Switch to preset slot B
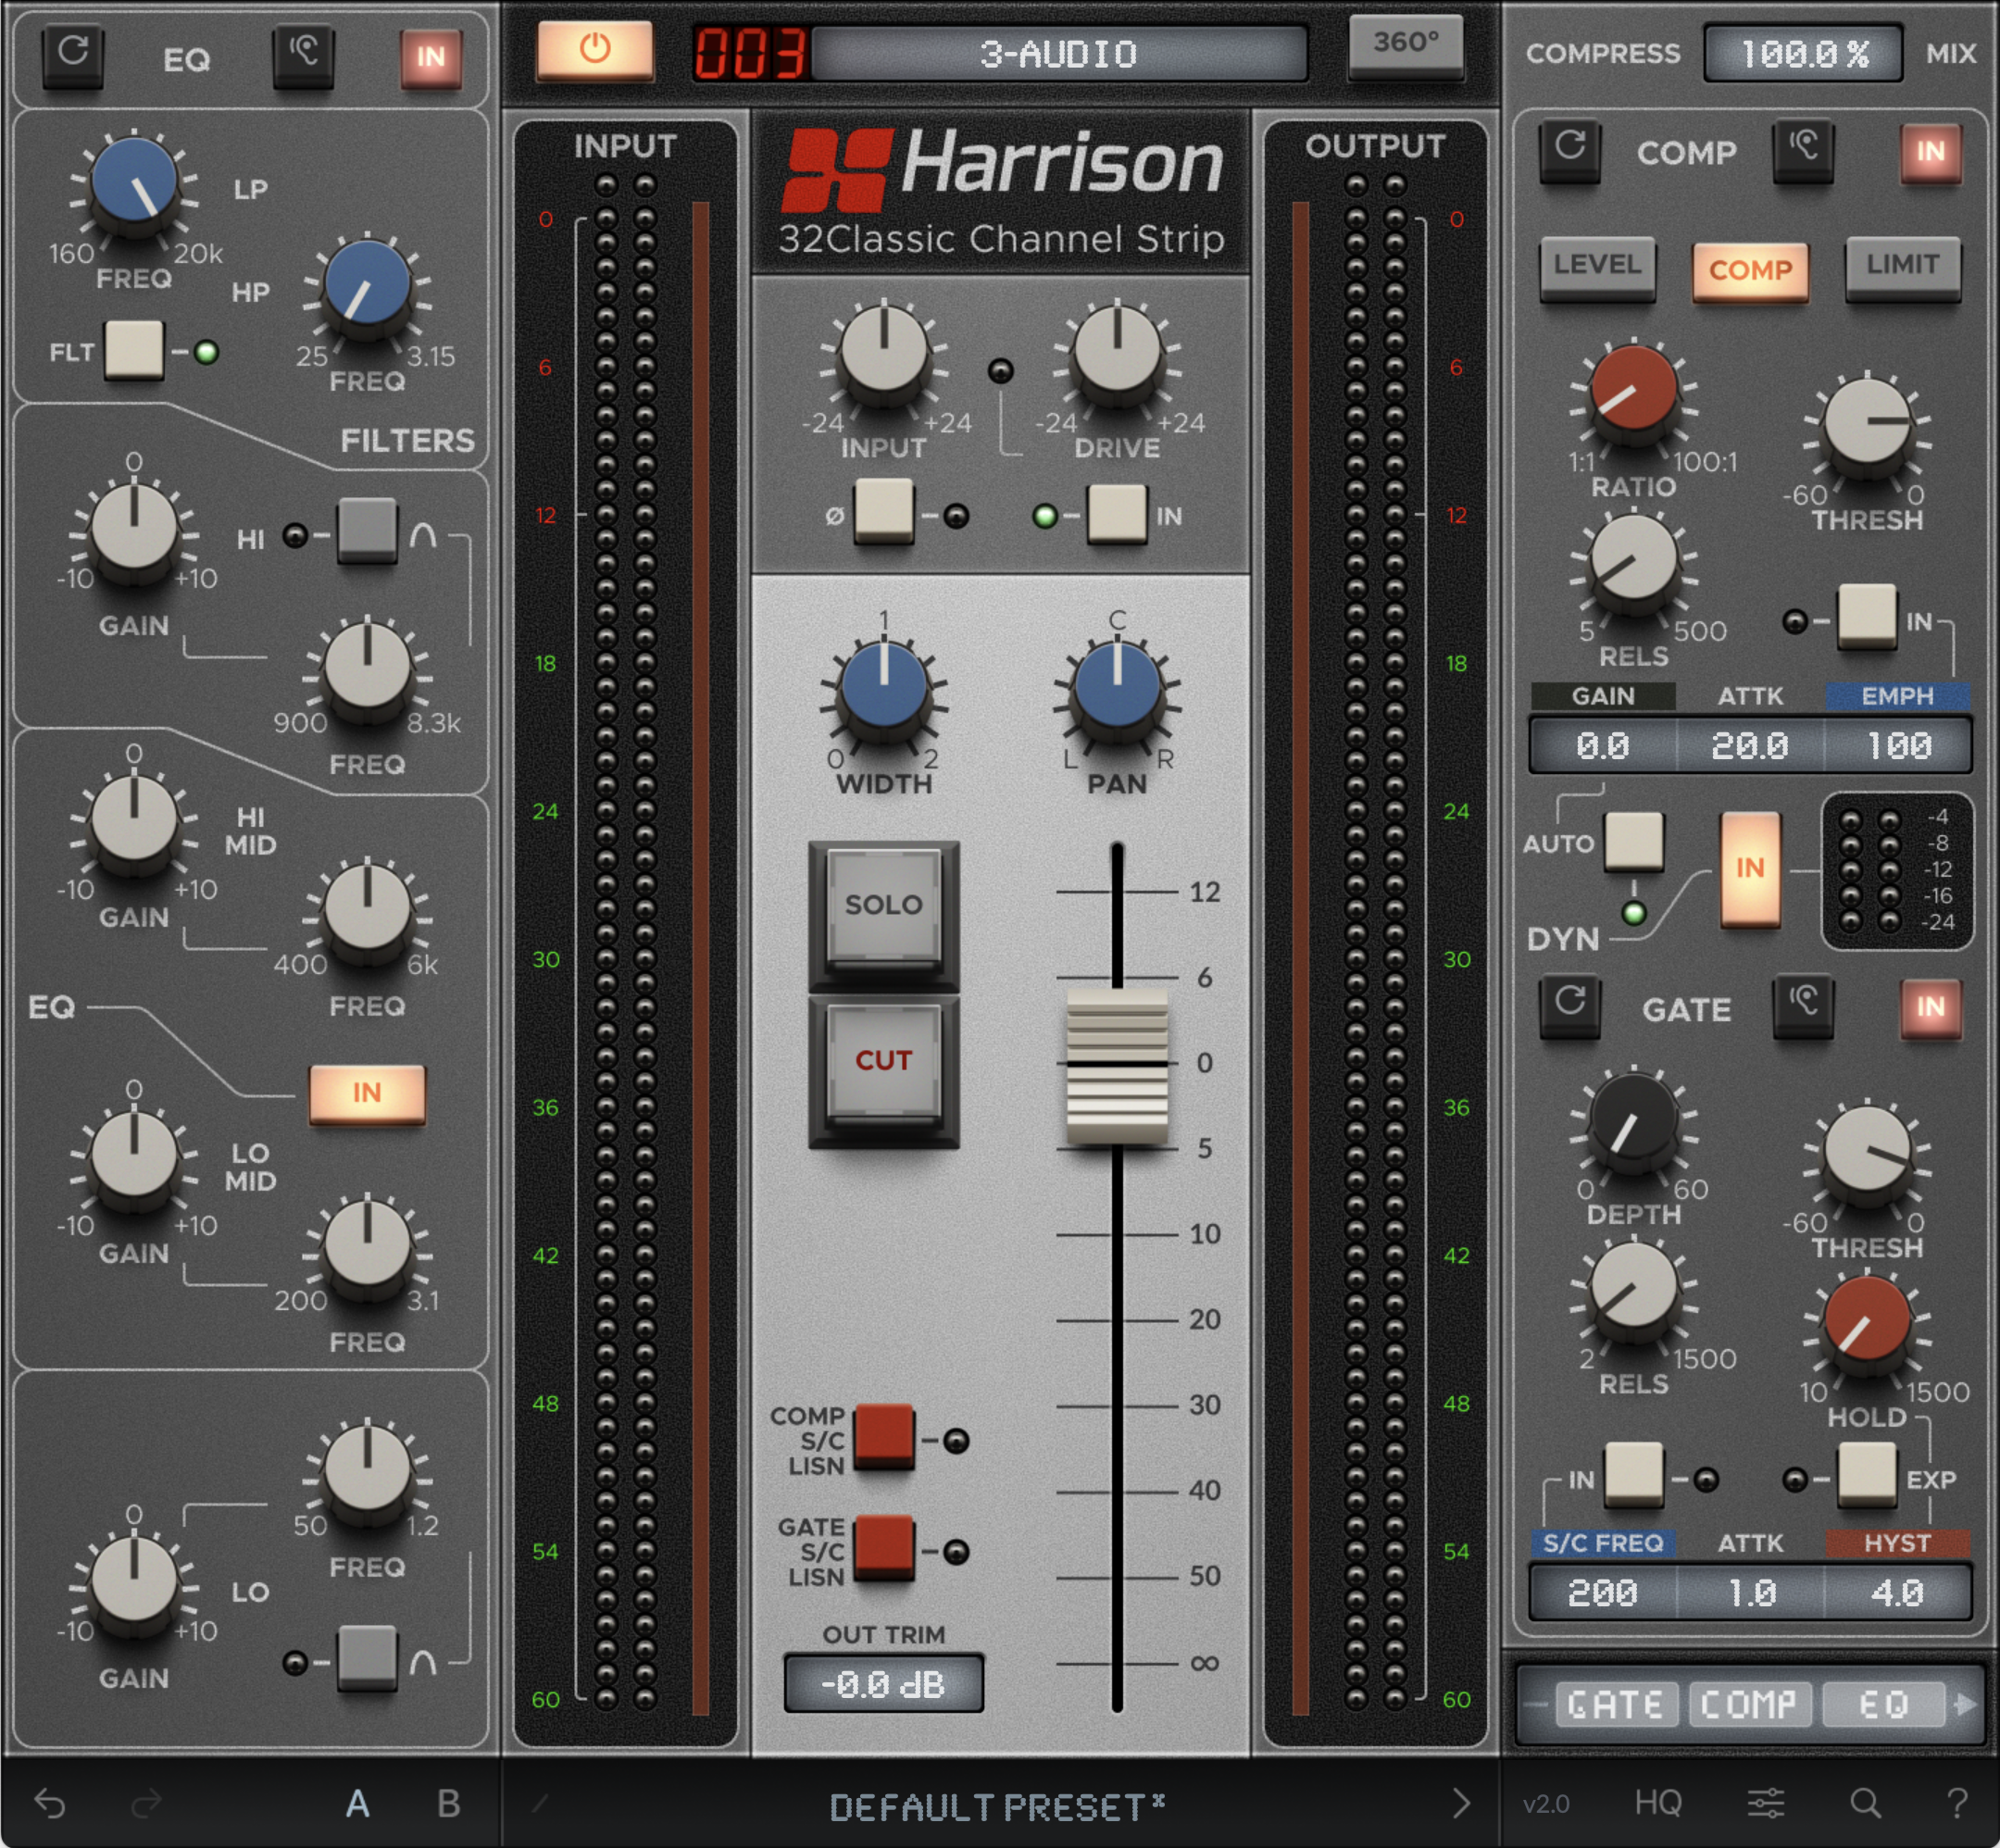 449,1804
